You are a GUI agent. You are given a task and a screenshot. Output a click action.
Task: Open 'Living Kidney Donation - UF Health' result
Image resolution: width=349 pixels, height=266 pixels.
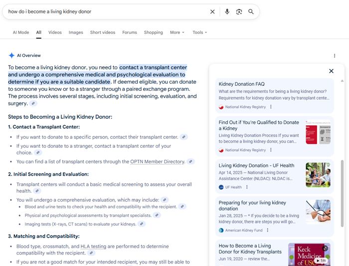pos(274,176)
